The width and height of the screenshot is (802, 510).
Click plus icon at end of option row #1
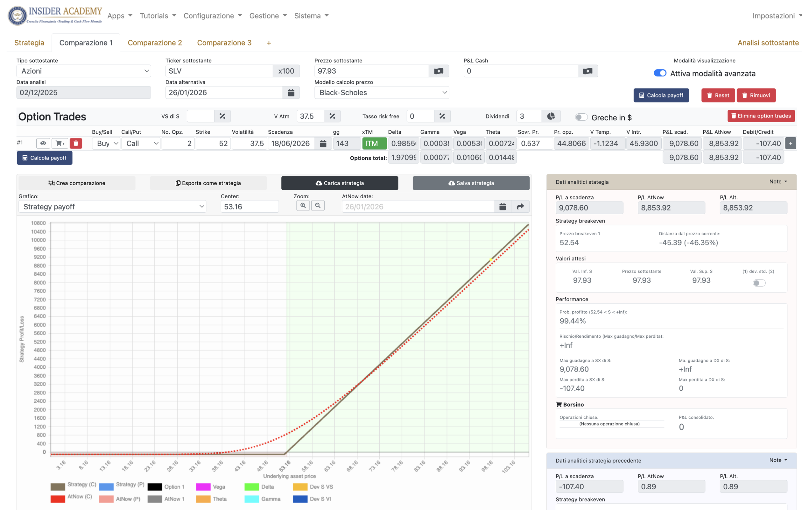click(x=790, y=143)
